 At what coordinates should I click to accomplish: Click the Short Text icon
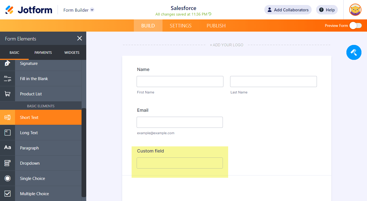tap(8, 117)
